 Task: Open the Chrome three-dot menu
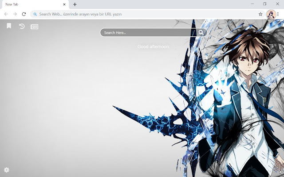pyautogui.click(x=278, y=14)
